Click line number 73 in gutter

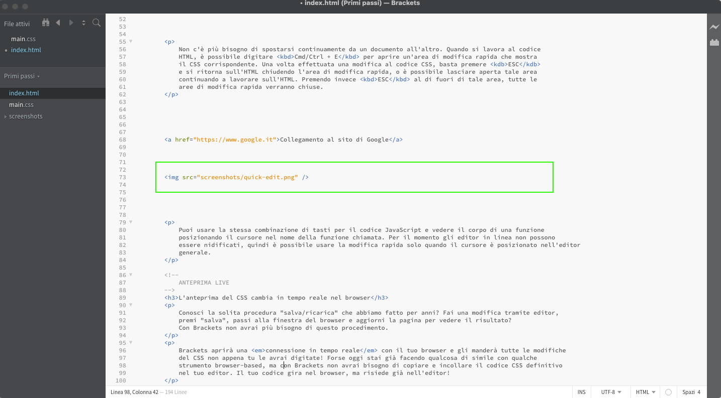pos(122,177)
